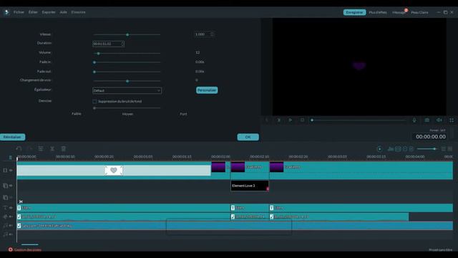Viewport: 458px width, 258px height.
Task: Mute the empty second music track
Action: pos(11,234)
